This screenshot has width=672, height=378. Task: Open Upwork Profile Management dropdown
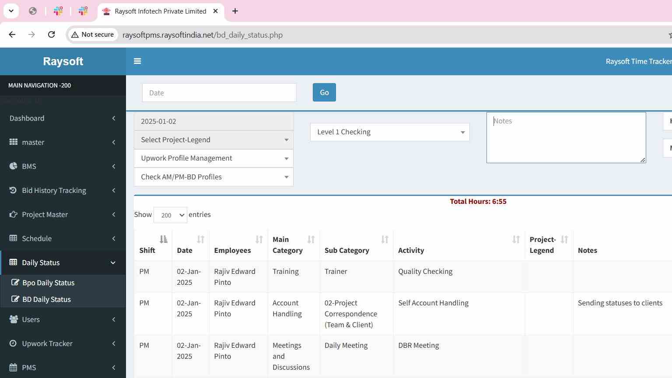pos(213,158)
